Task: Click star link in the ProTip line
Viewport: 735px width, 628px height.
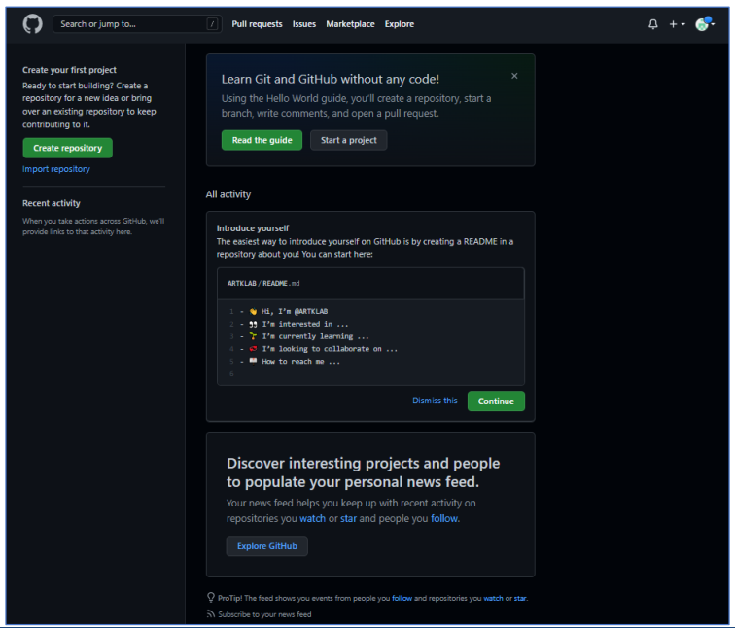Action: (x=520, y=598)
